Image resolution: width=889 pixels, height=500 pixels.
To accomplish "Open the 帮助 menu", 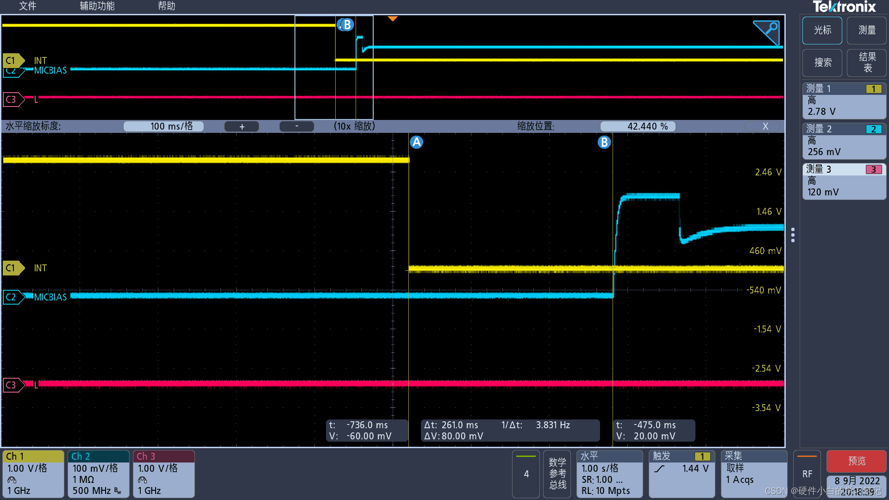I will [x=166, y=6].
